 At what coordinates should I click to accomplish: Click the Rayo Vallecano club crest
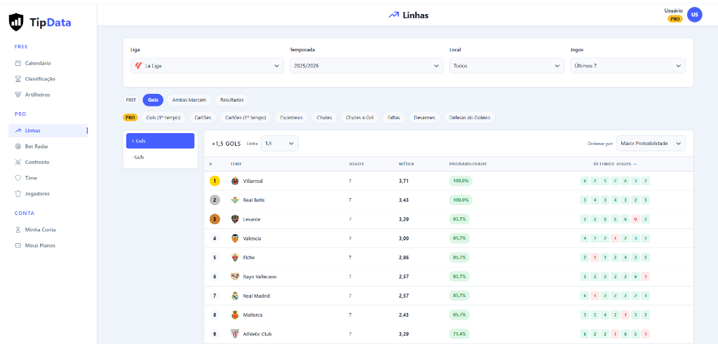click(235, 277)
